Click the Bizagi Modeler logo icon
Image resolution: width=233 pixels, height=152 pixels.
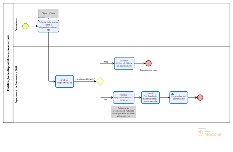click(200, 133)
